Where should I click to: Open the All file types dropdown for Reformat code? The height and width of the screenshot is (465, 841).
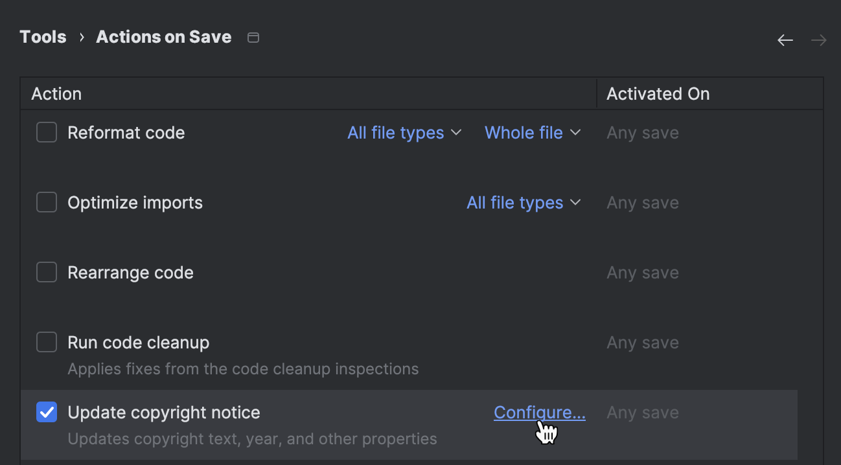[403, 132]
